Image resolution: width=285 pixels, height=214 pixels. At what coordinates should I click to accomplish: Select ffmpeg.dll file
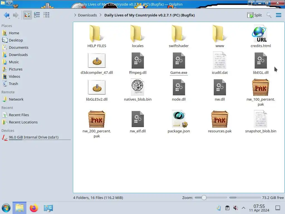click(x=138, y=63)
